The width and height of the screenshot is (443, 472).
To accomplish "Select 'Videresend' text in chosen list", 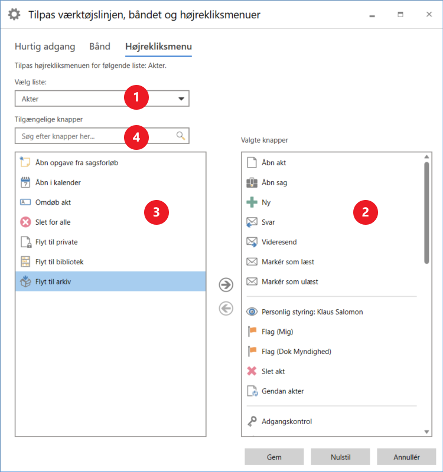I will tap(279, 242).
